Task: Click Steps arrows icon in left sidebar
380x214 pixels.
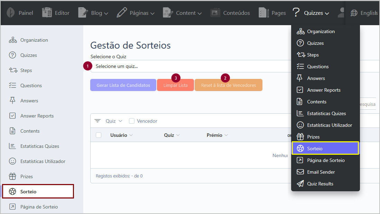Action: tap(13, 70)
